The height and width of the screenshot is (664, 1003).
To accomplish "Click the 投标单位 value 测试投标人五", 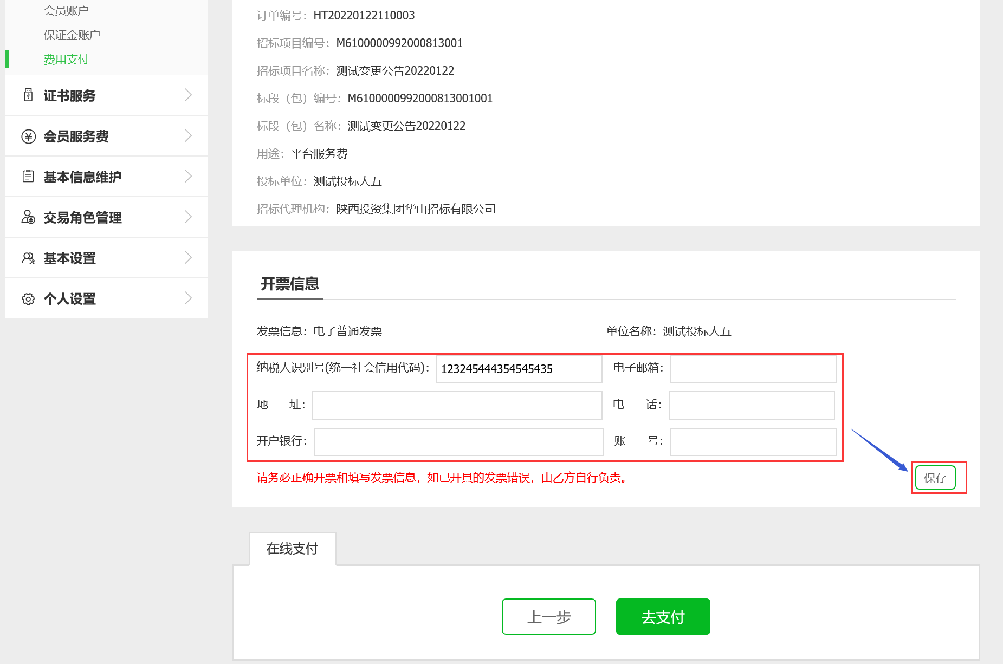I will [x=347, y=181].
